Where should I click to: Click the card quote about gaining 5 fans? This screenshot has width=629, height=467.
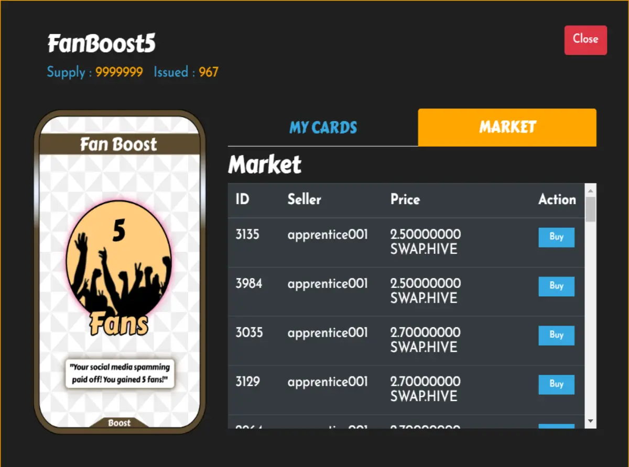coord(120,373)
